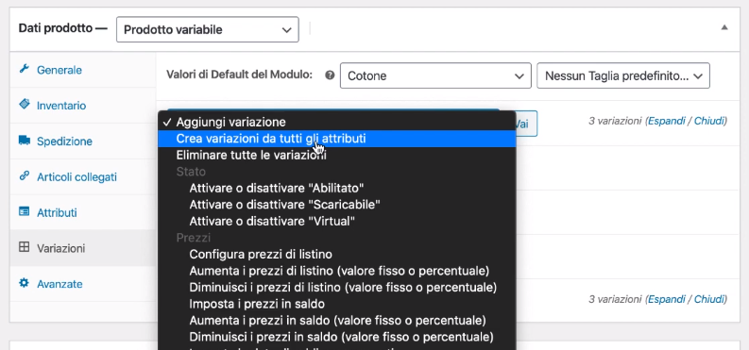Open the Nessun Taglia predefinito dropdown
Viewport: 749px width, 350px height.
(x=623, y=75)
